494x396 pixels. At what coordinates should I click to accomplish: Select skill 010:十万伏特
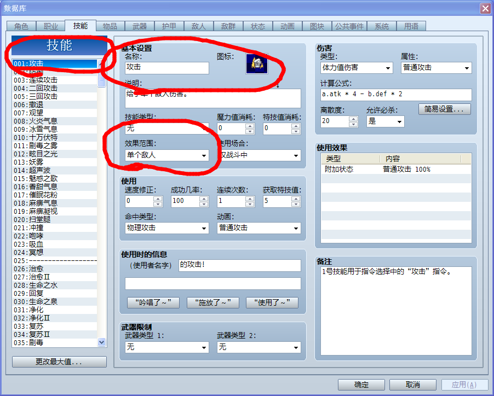click(55, 137)
